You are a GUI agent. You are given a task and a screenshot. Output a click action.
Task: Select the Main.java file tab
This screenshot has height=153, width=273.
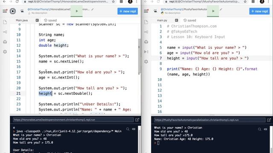pyautogui.click(x=22, y=20)
